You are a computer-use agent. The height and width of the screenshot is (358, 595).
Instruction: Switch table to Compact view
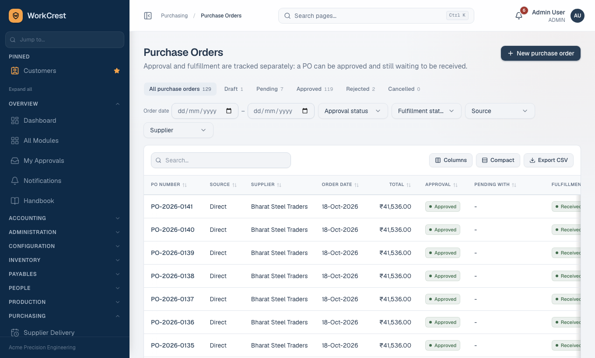498,160
